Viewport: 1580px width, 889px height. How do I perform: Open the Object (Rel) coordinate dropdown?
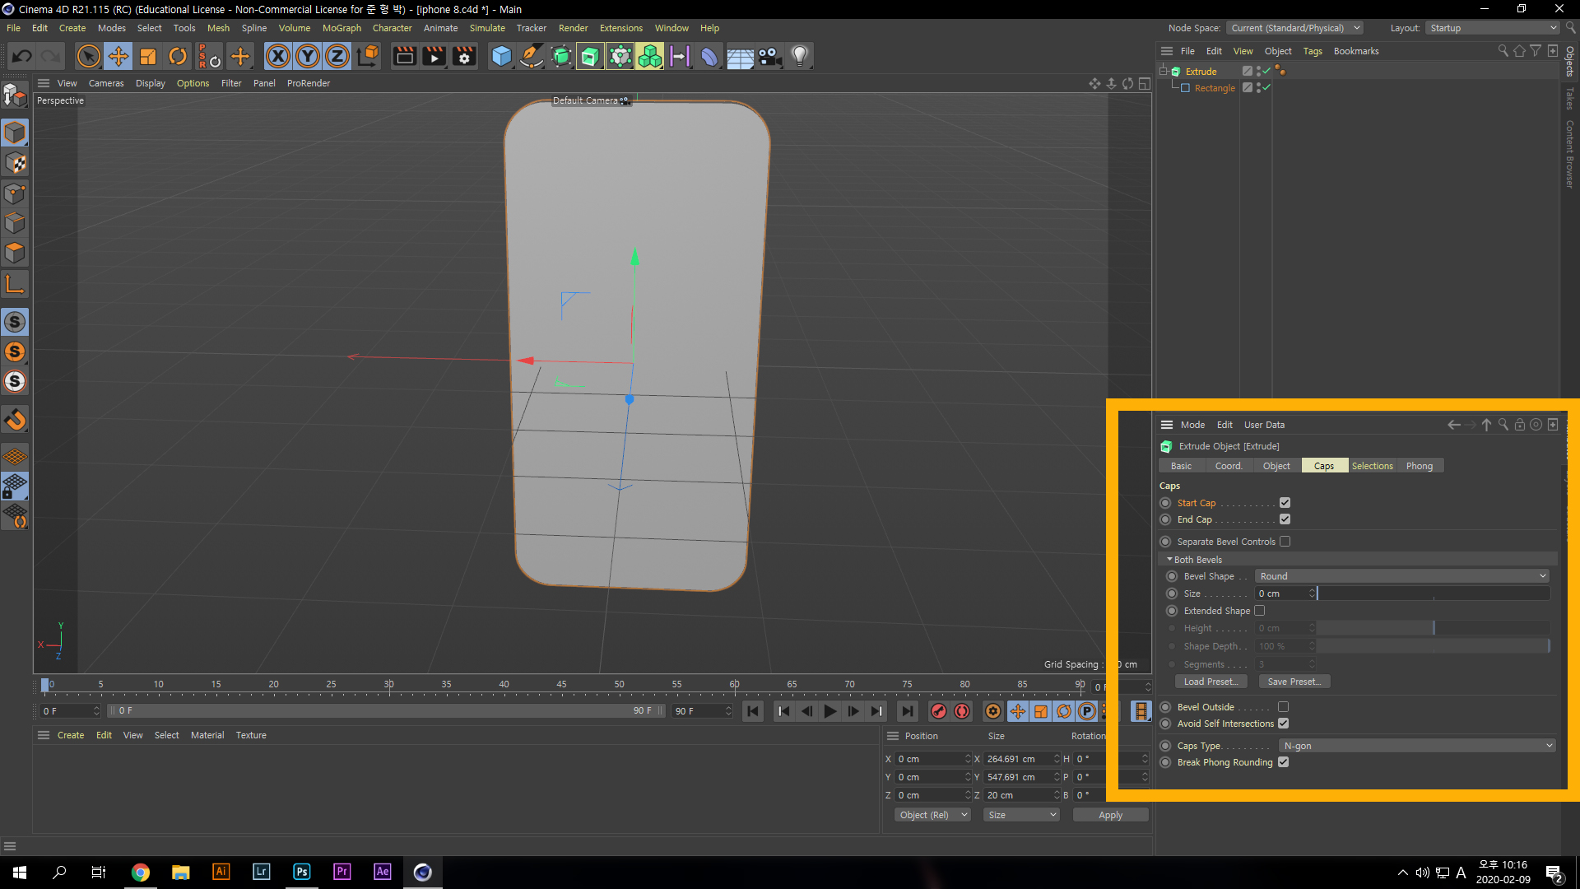pyautogui.click(x=932, y=815)
